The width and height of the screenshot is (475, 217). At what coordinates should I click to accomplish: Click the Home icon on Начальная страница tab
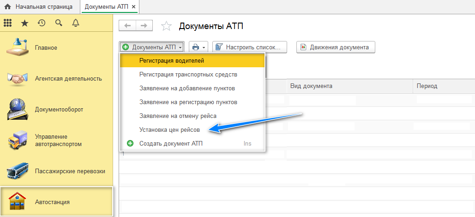(7, 7)
